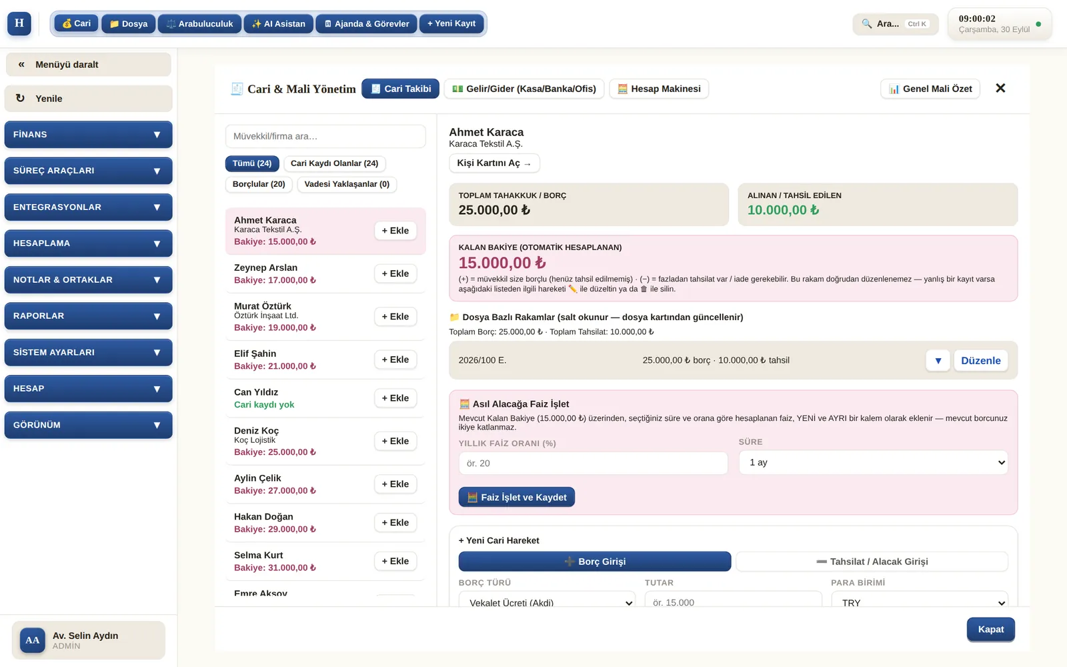The width and height of the screenshot is (1067, 667).
Task: Open Kişi Kartını Aç link
Action: tap(494, 163)
